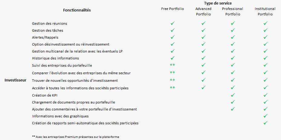
Task: Click Institutional checkmark for Gestion des tâches
Action: point(265,30)
